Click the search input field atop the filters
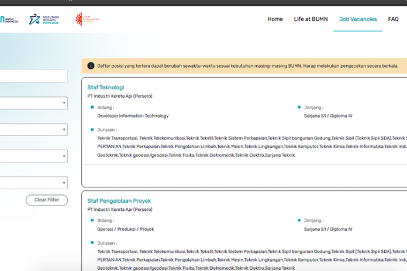The image size is (407, 271). point(33,76)
